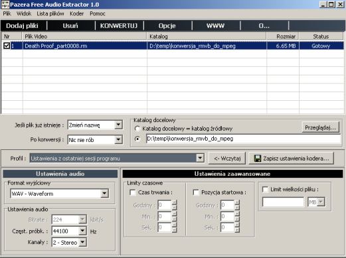Open the Bitrate 224 dropdown
The image size is (346, 258).
pyautogui.click(x=82, y=220)
